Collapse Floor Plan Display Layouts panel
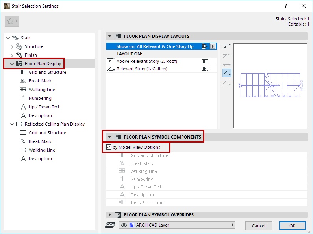 tap(109, 36)
